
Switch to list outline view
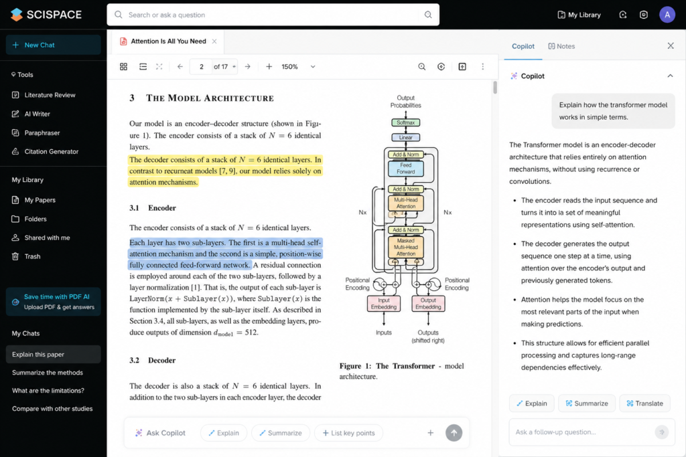pyautogui.click(x=143, y=66)
